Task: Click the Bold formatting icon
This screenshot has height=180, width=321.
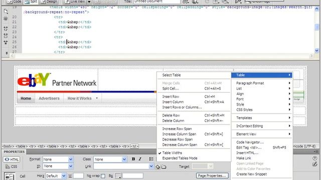Action: click(133, 159)
